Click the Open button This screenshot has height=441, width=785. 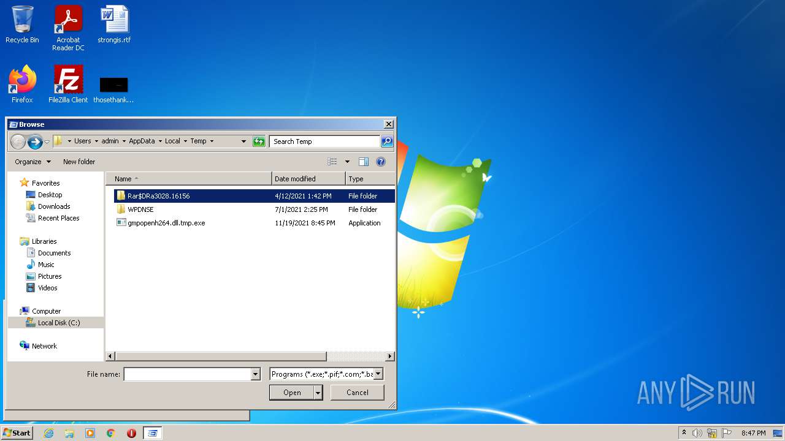(x=292, y=393)
